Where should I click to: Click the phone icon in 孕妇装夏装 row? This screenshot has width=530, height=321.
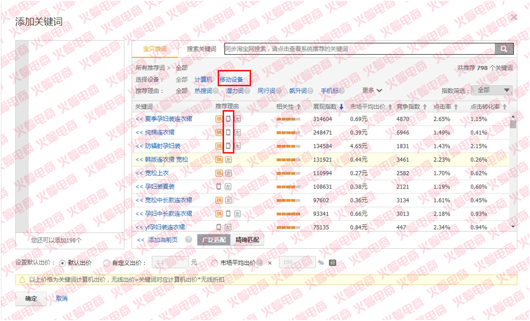click(219, 187)
